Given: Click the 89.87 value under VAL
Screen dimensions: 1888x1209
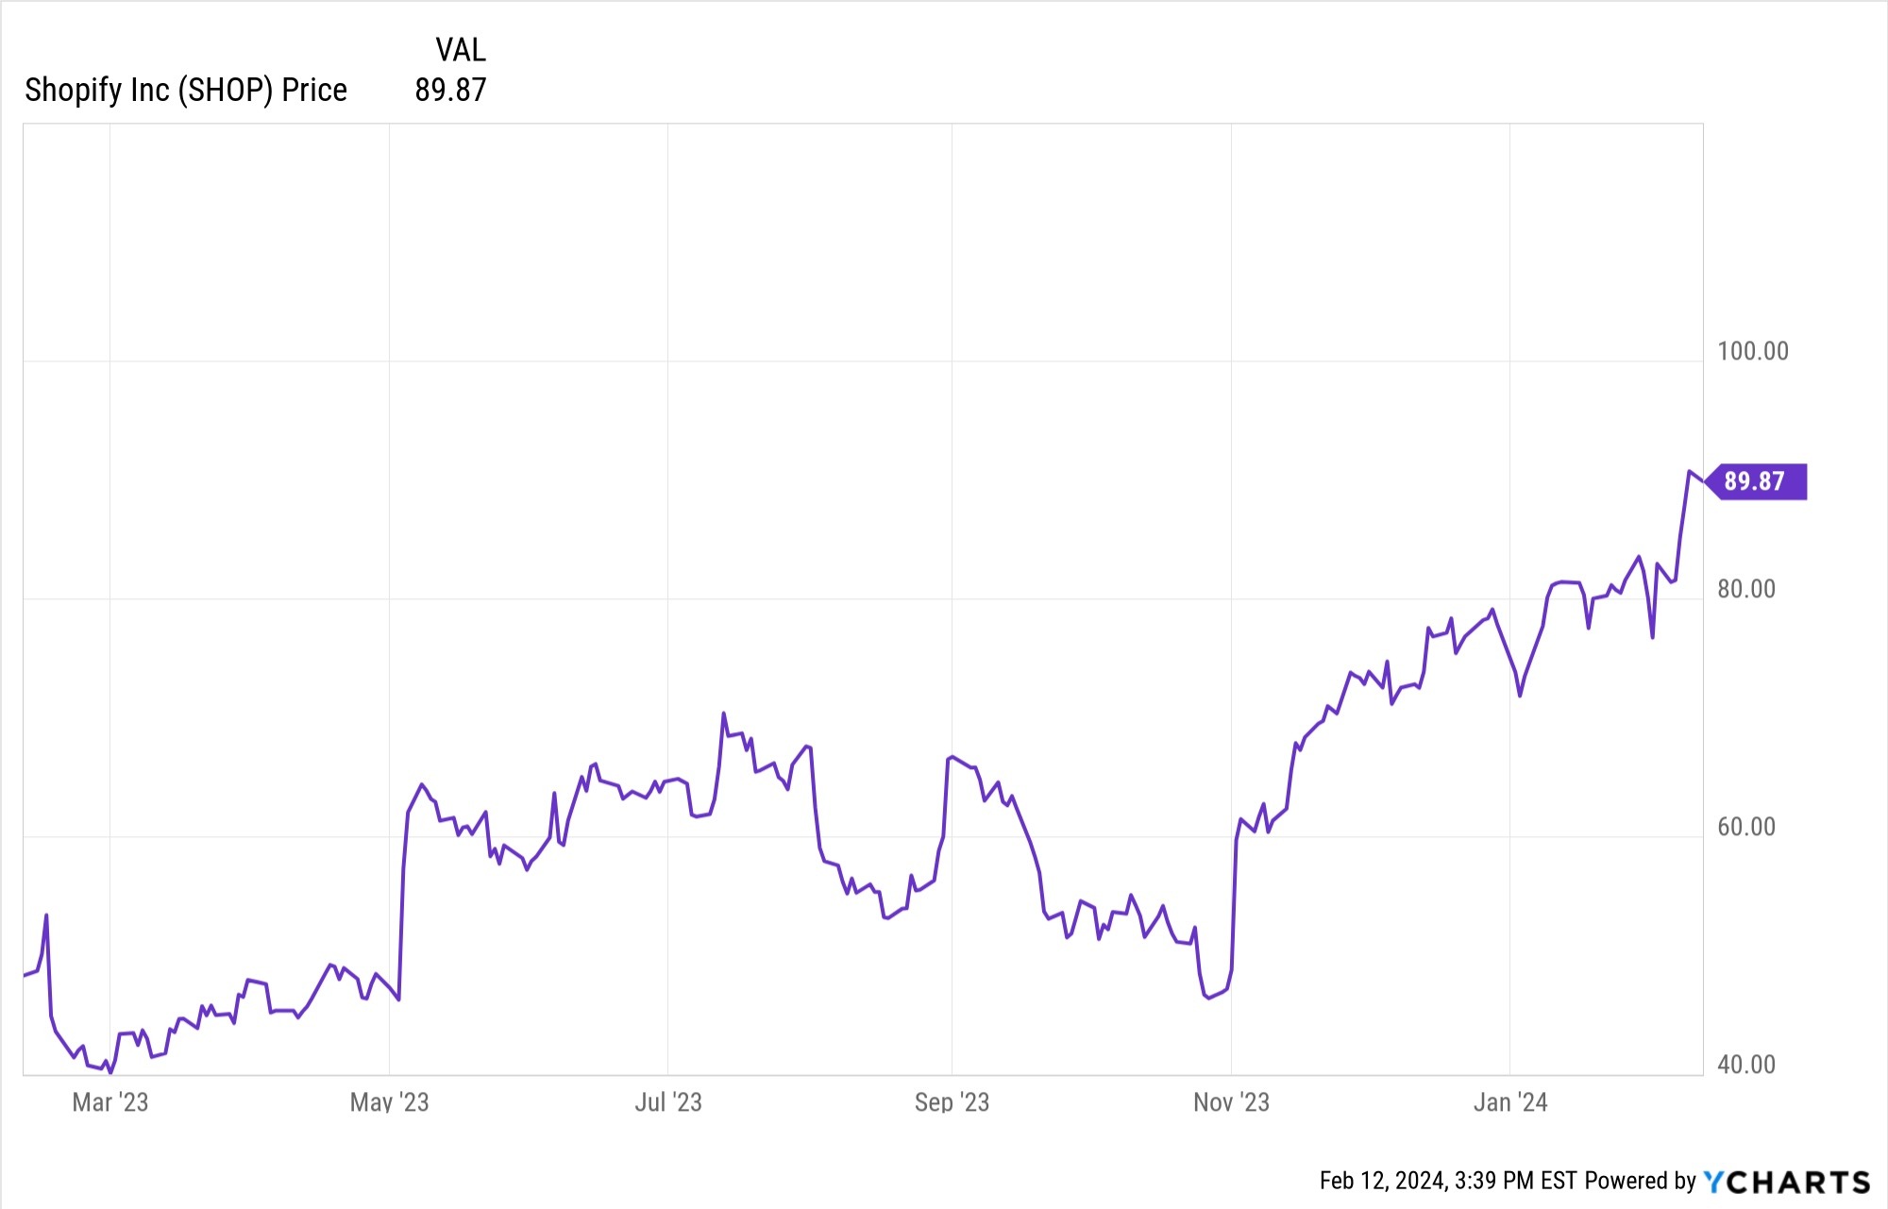Looking at the screenshot, I should tap(450, 90).
